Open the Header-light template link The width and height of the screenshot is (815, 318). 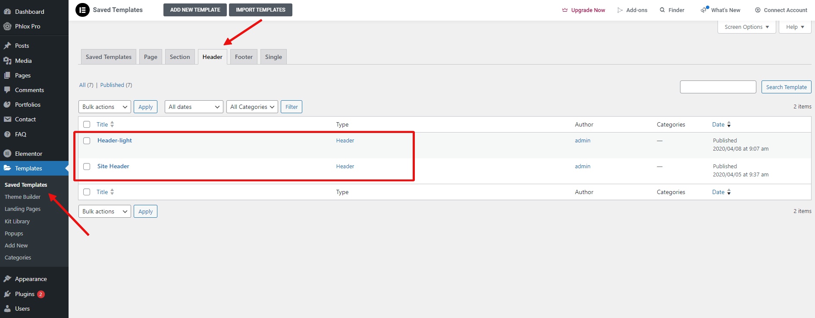coord(115,140)
